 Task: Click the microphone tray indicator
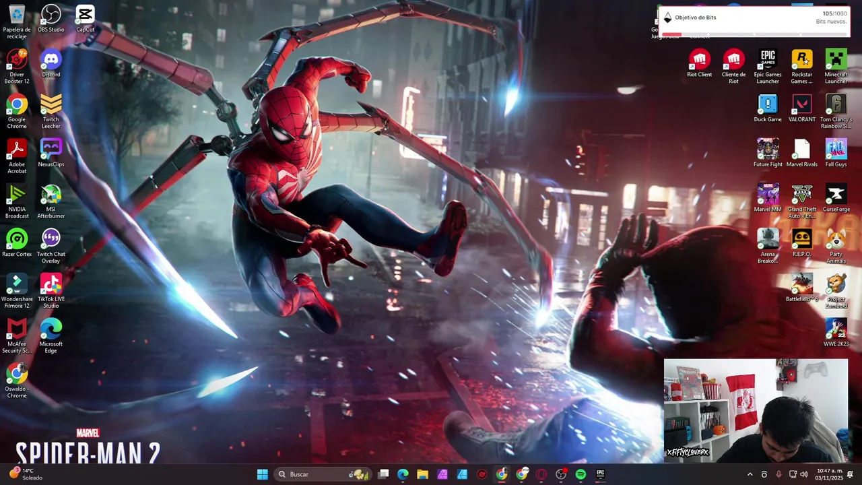778,474
